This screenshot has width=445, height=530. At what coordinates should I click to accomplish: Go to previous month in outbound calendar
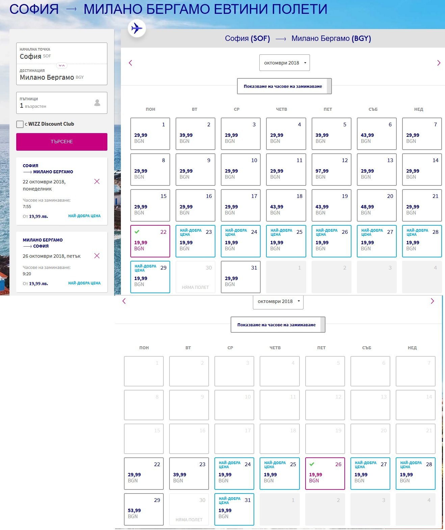click(130, 63)
